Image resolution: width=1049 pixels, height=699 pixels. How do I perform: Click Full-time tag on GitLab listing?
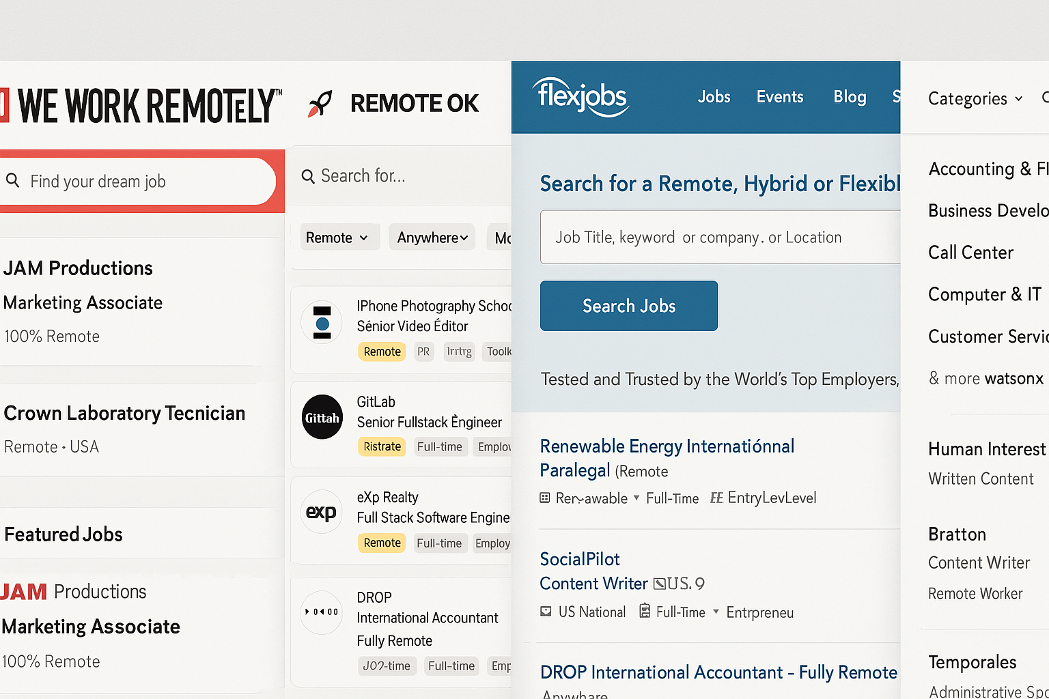pos(440,446)
